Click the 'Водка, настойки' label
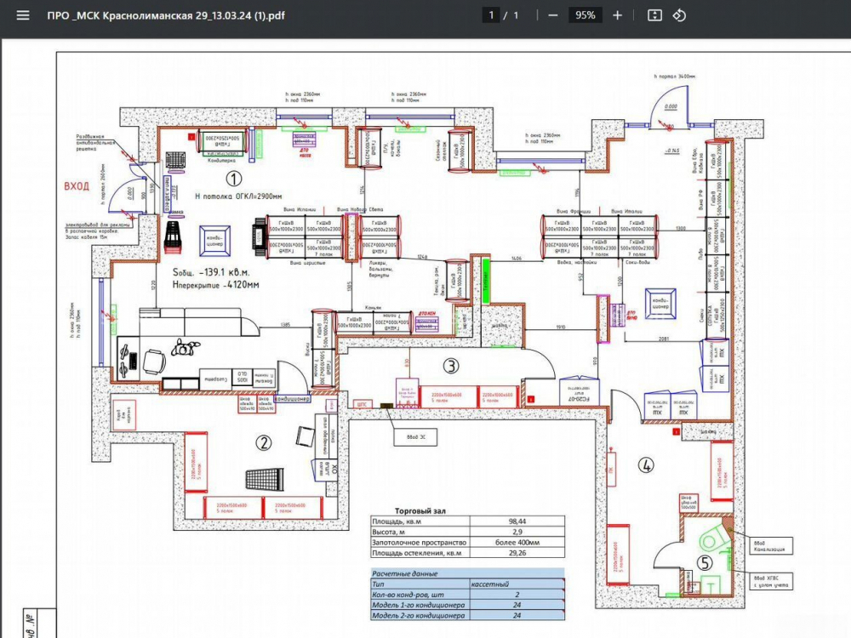 click(578, 262)
